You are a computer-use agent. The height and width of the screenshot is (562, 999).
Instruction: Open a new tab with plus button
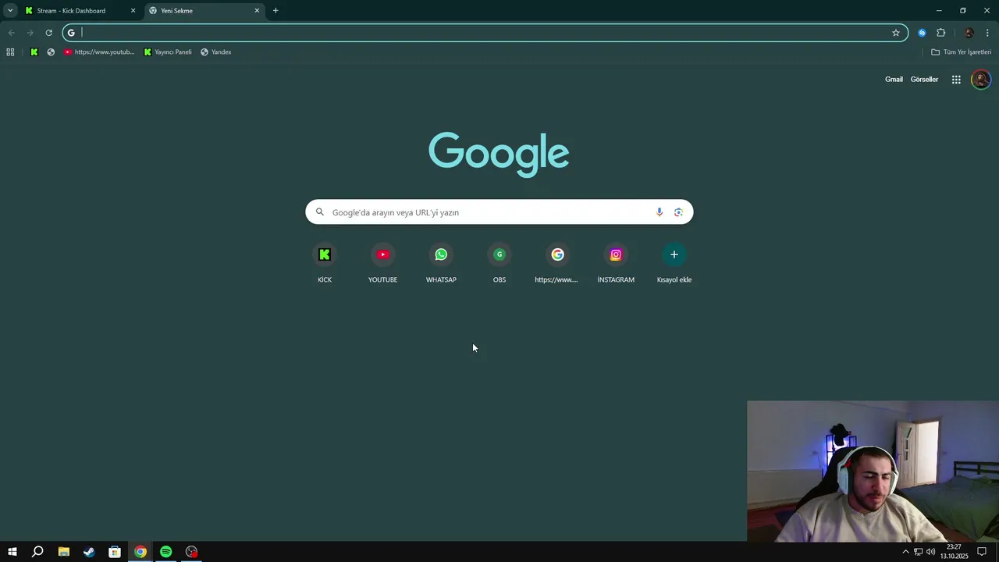click(x=276, y=11)
